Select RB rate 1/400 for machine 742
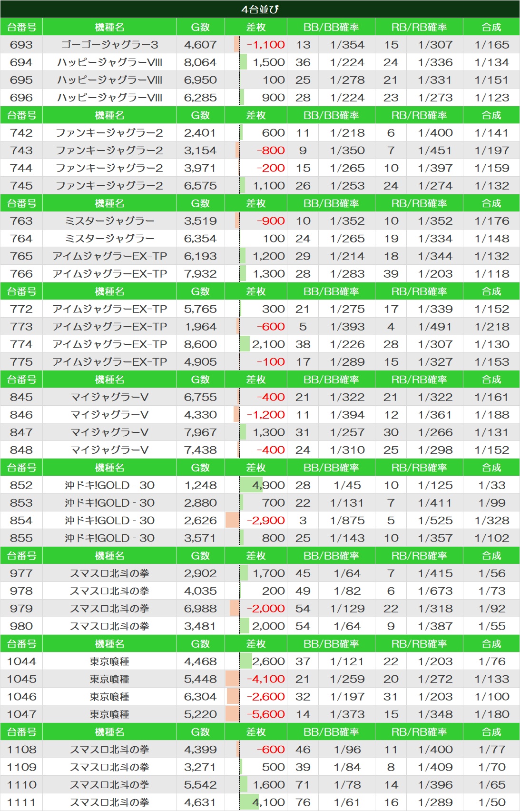520x811 pixels. [435, 133]
